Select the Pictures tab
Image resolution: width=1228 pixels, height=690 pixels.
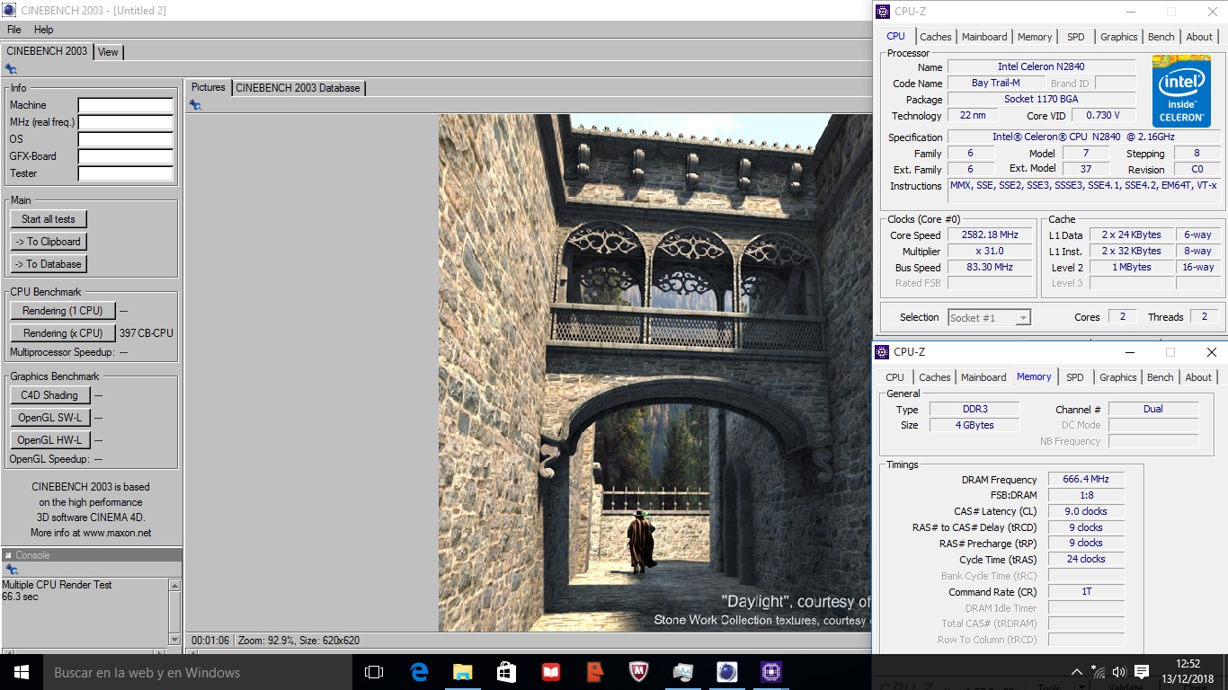coord(209,87)
